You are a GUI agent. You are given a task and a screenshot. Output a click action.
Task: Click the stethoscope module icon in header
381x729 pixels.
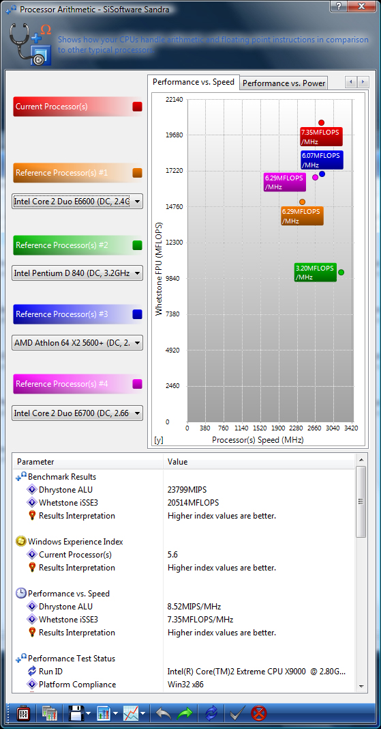pyautogui.click(x=30, y=46)
